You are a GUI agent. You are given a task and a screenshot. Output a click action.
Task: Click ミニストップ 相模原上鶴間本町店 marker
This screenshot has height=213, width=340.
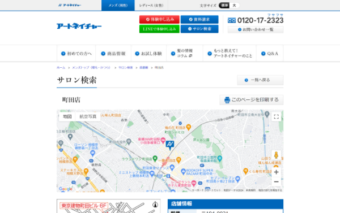tap(152, 173)
